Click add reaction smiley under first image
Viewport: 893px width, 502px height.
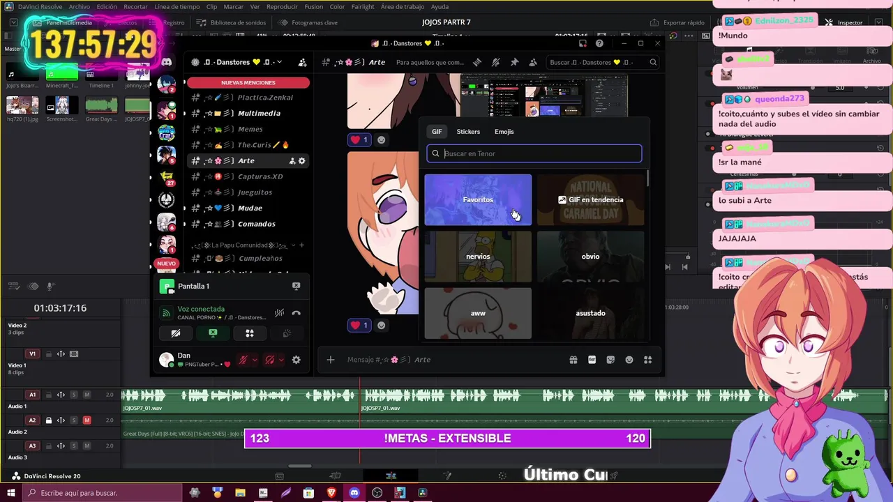(381, 139)
